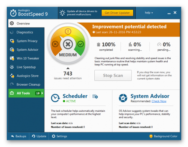Switch to Win 10 Tweaker
The height and width of the screenshot is (147, 188).
[26, 58]
